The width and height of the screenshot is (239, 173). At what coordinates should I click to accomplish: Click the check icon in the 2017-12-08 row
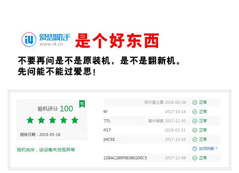pyautogui.click(x=195, y=158)
